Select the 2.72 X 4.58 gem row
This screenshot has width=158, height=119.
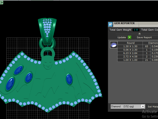pyautogui.click(x=138, y=57)
